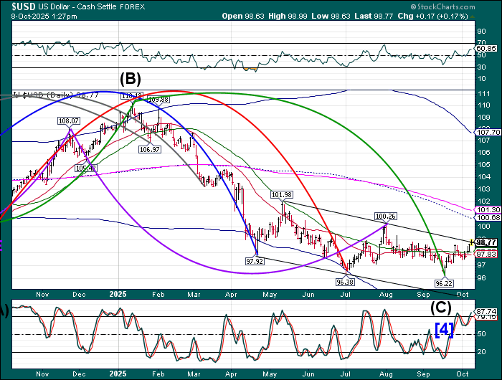
Task: Click the 101.98 swing high label
Action: pos(283,194)
